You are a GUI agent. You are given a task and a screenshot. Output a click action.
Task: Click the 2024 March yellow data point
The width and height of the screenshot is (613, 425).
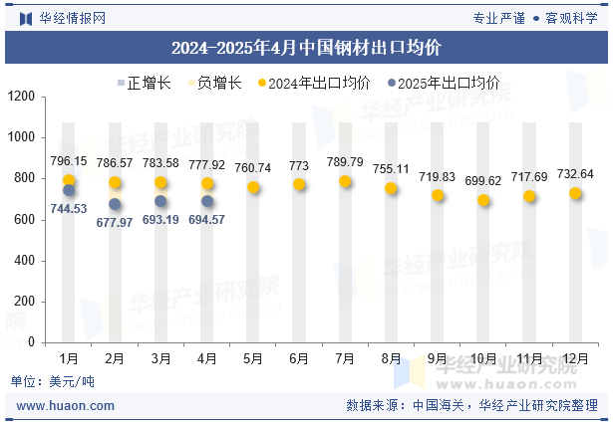(x=160, y=182)
